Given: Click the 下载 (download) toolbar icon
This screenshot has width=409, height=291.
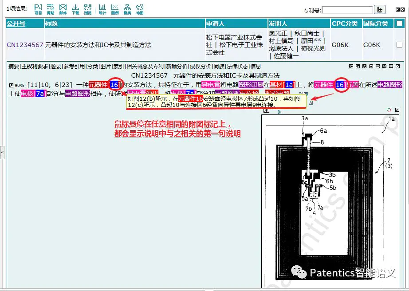Looking at the screenshot, I should (x=75, y=9).
